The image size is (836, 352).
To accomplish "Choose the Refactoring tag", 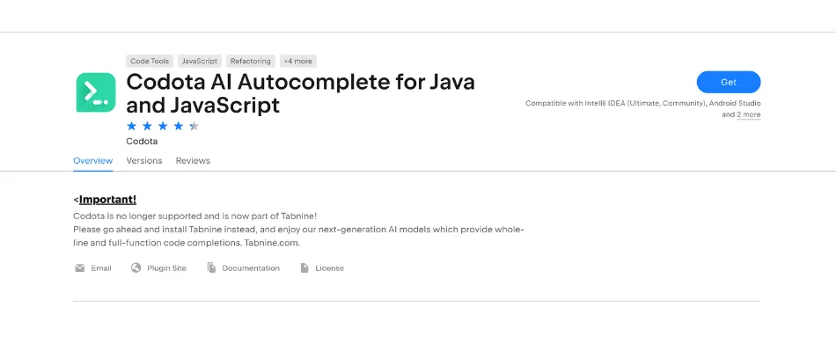I will [x=251, y=62].
